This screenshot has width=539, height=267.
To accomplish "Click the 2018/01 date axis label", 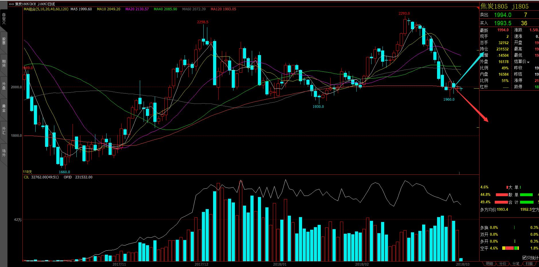I will [x=280, y=264].
